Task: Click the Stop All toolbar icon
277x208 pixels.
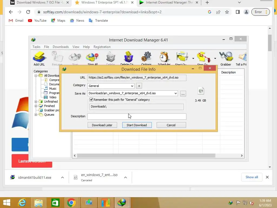Action: (x=93, y=58)
